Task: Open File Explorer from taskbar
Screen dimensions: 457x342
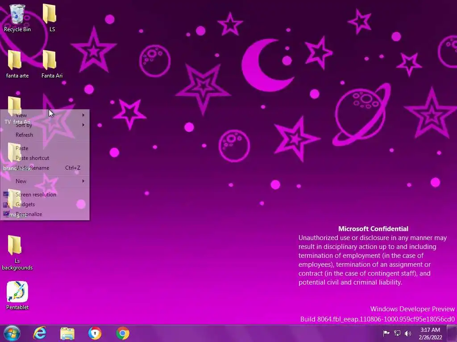Action: click(x=67, y=333)
